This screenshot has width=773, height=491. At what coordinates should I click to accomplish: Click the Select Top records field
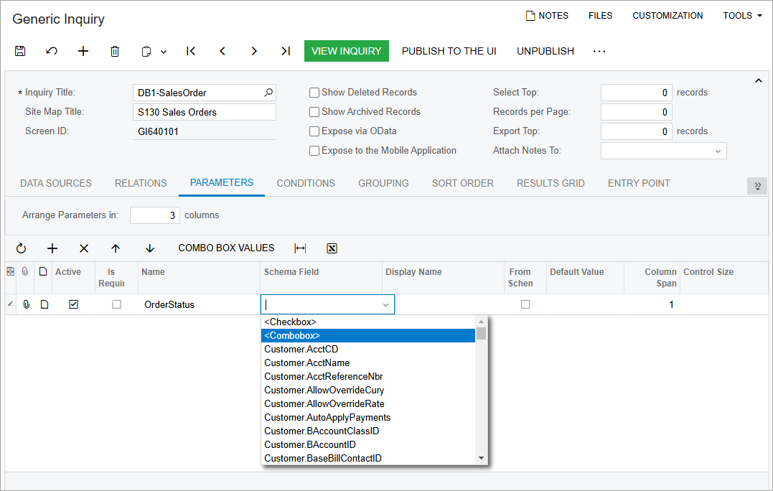pyautogui.click(x=636, y=93)
